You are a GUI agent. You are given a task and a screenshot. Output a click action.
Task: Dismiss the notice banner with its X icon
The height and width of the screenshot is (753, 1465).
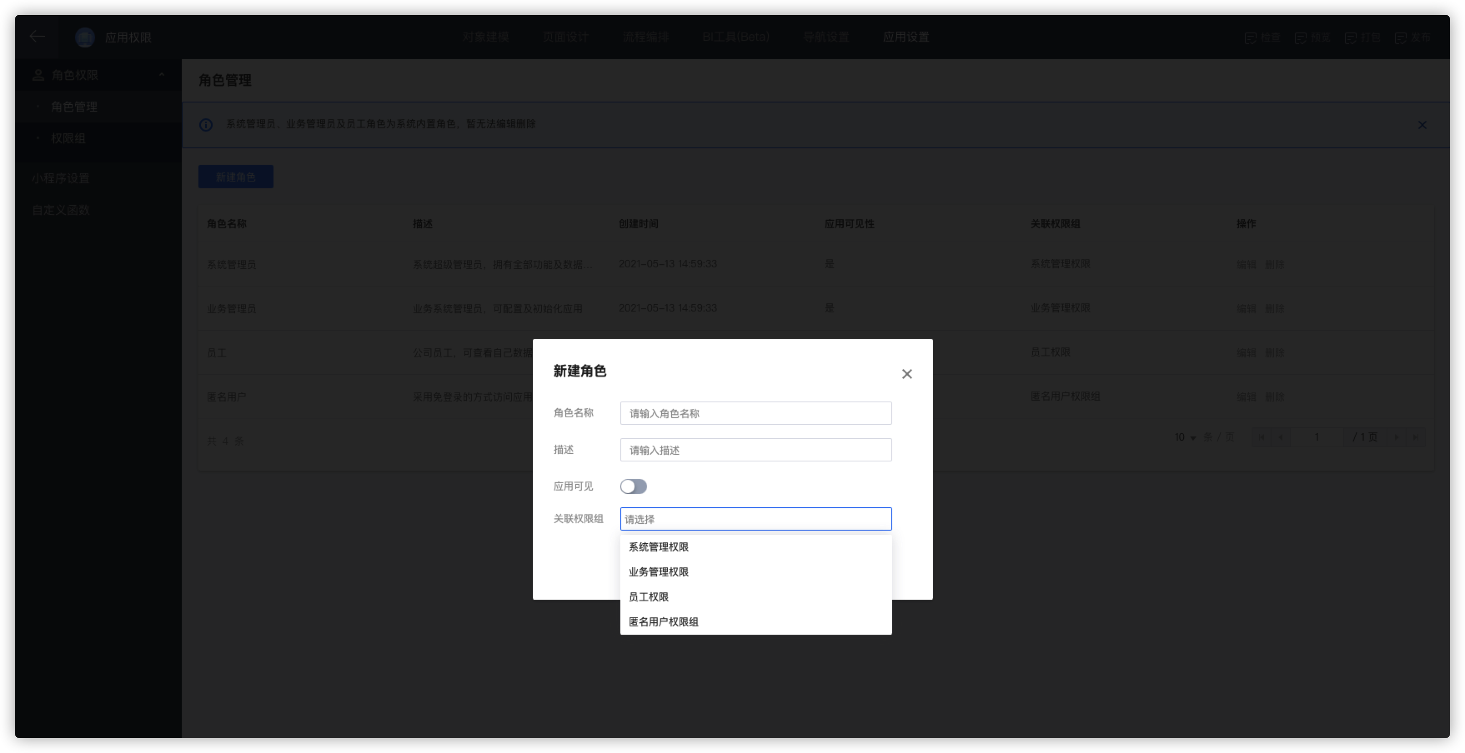tap(1422, 125)
